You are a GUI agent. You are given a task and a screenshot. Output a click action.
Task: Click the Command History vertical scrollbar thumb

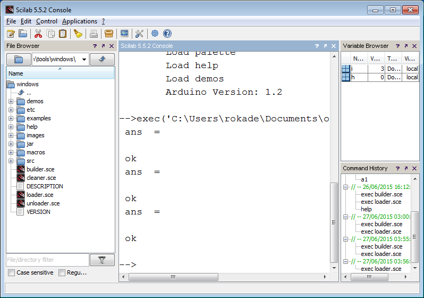click(414, 237)
